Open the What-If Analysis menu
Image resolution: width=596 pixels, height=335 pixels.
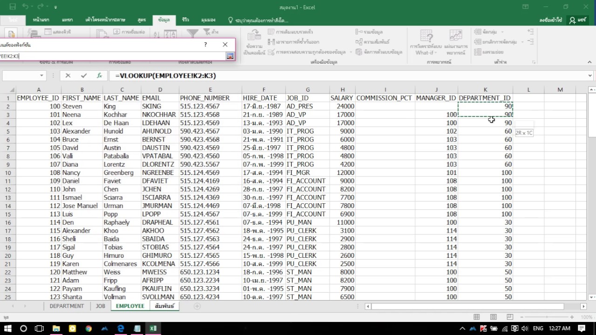(426, 42)
